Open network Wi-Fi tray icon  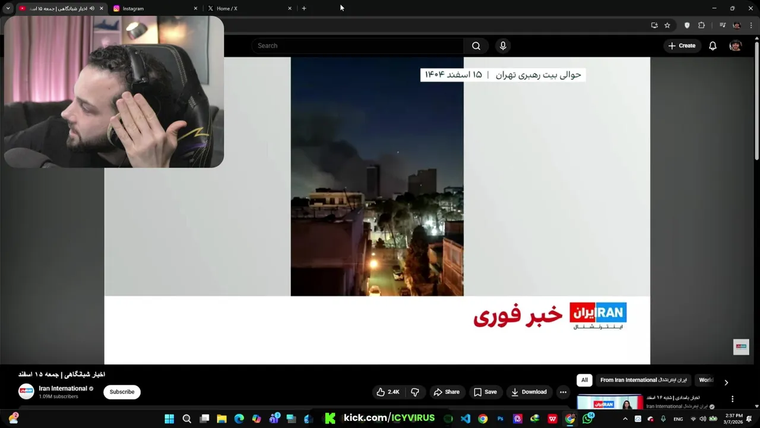coord(693,419)
